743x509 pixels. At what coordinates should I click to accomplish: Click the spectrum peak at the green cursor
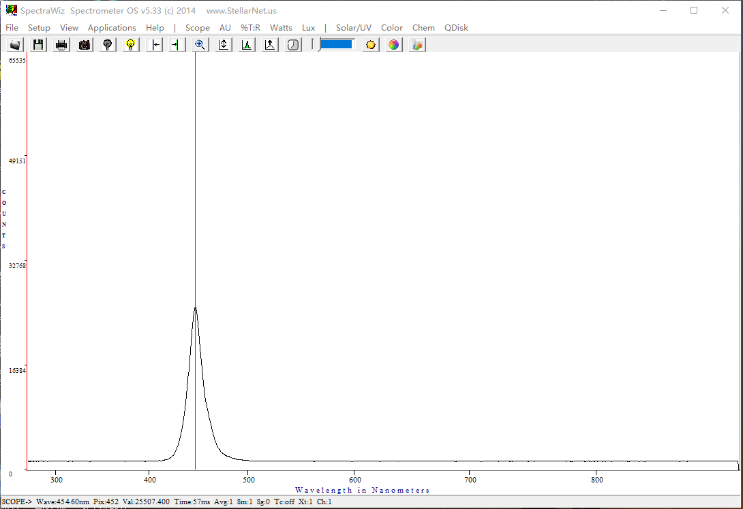tap(196, 308)
